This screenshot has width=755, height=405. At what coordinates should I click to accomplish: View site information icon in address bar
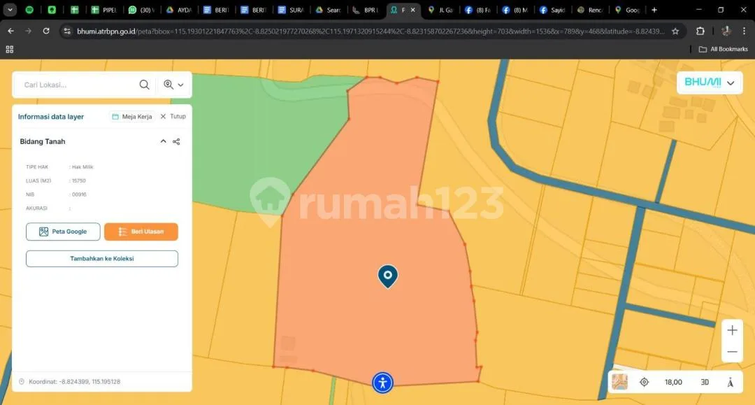[67, 31]
